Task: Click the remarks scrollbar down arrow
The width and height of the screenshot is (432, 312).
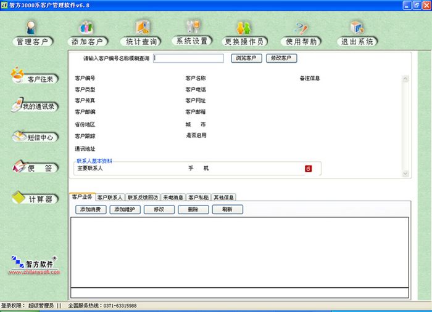Action: [x=405, y=174]
